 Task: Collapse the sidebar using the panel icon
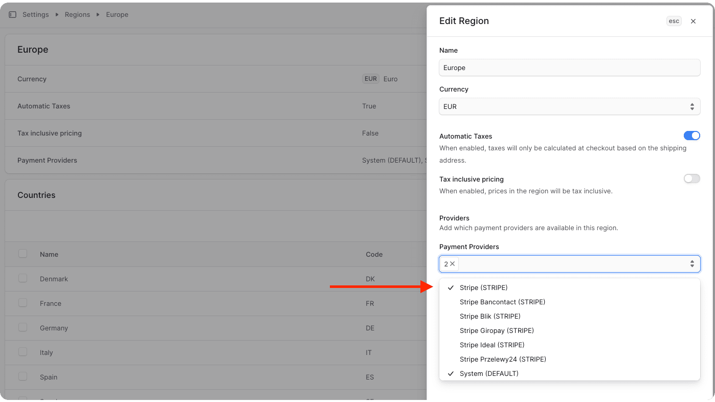coord(12,14)
